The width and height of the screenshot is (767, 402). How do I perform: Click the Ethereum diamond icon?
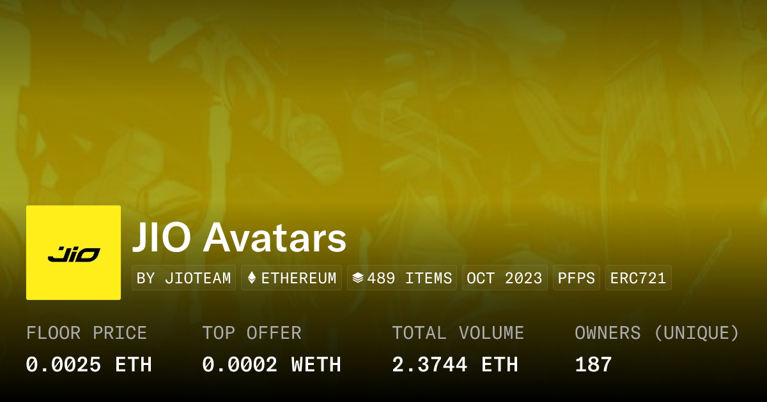click(252, 278)
